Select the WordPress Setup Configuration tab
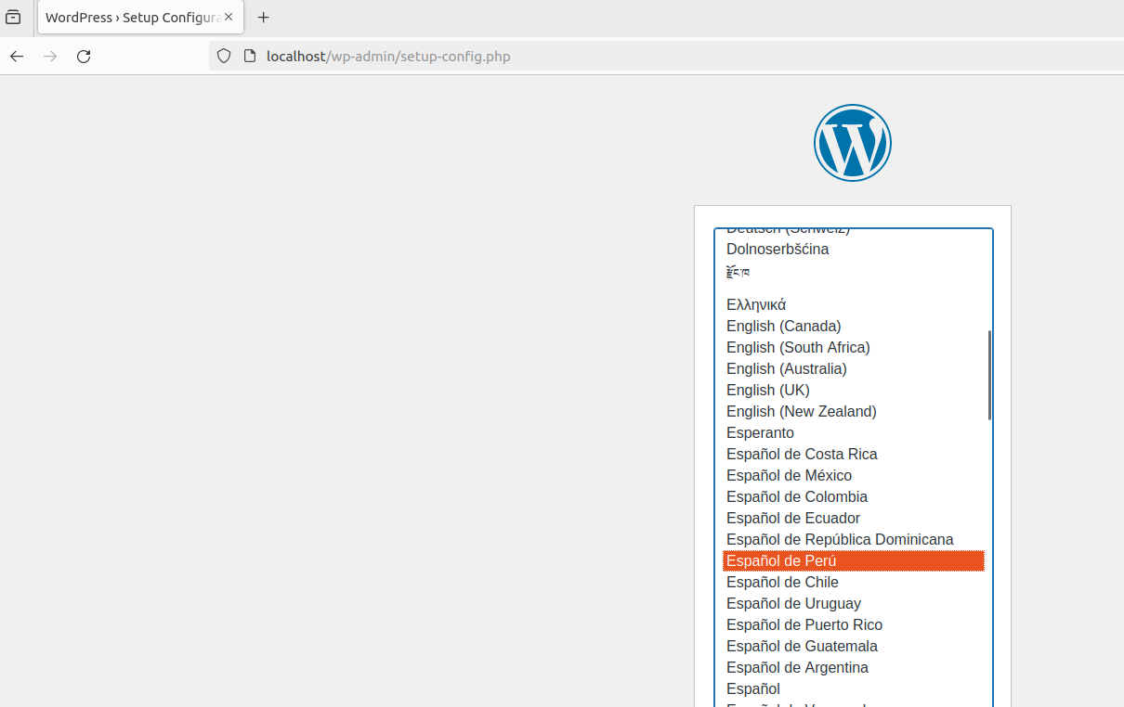The height and width of the screenshot is (707, 1124). click(141, 17)
